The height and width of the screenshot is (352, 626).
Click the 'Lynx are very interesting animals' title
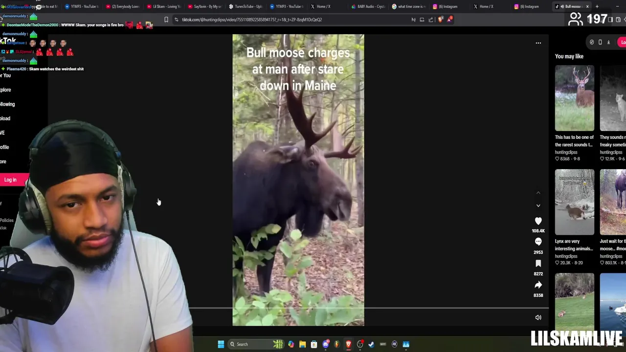coord(574,245)
